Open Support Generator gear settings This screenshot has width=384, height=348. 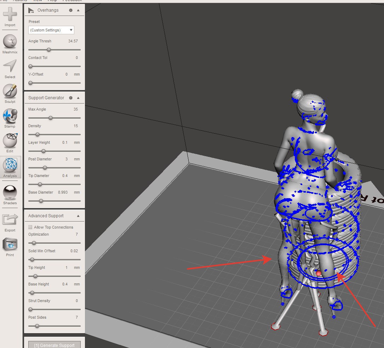[71, 98]
